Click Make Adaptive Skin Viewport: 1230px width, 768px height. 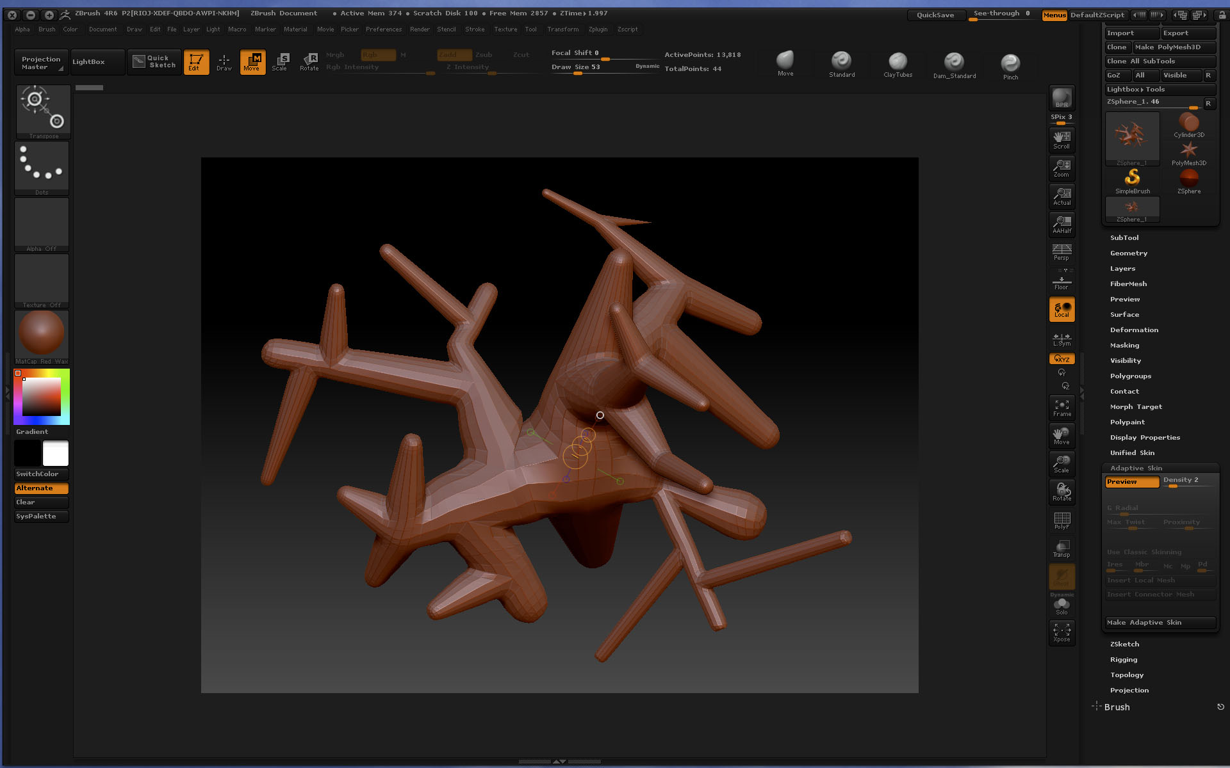tap(1160, 622)
